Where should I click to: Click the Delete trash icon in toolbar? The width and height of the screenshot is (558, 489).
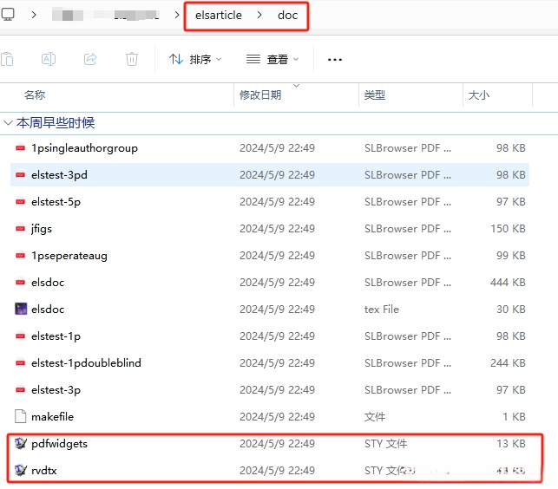point(132,59)
